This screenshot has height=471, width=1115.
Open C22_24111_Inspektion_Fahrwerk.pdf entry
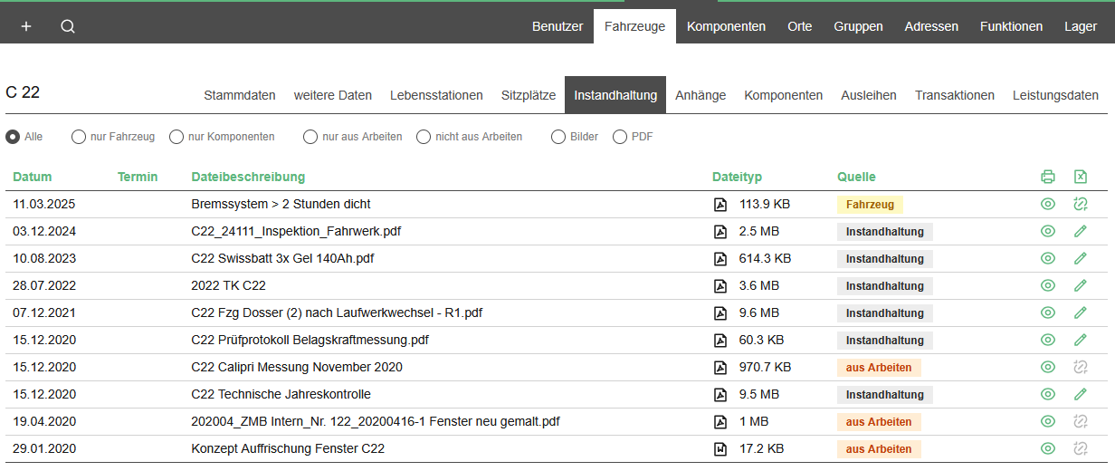[296, 231]
